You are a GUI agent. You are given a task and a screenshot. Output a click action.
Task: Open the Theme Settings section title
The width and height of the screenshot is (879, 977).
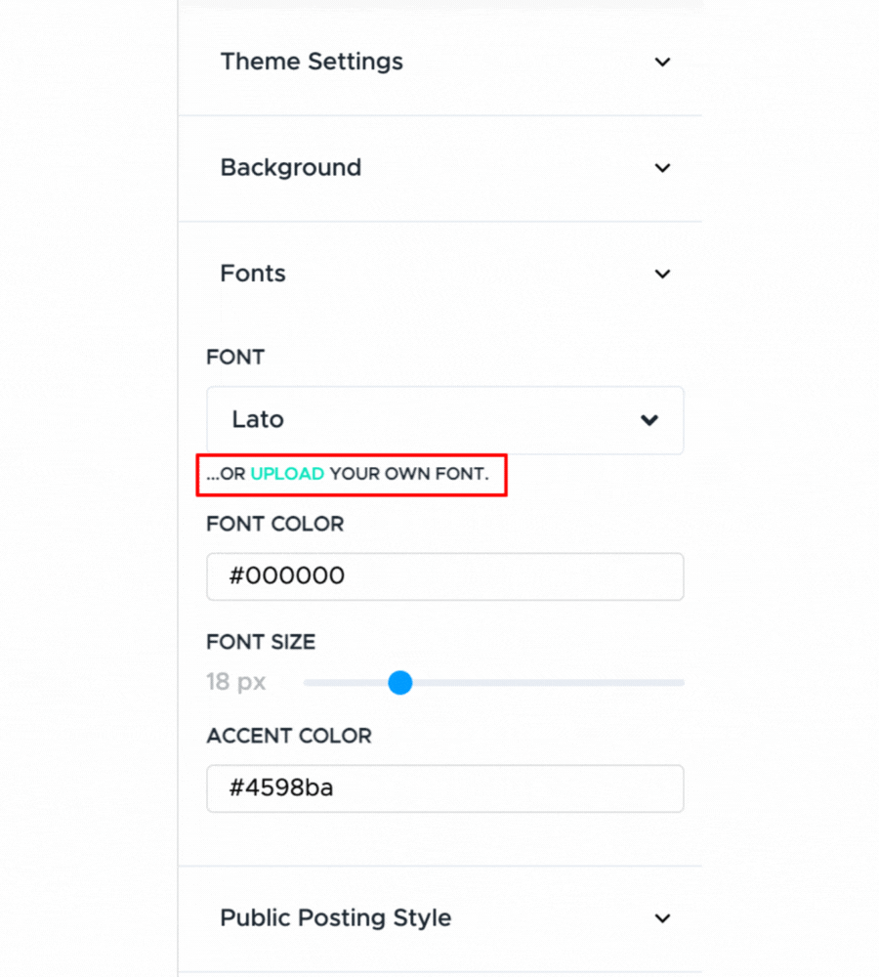pos(312,62)
